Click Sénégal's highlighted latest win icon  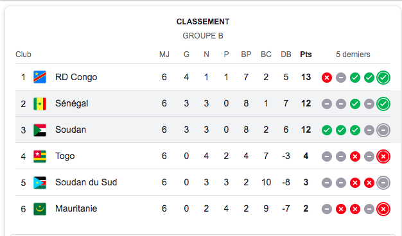click(x=383, y=104)
